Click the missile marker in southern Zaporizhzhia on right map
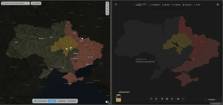 pos(193,59)
